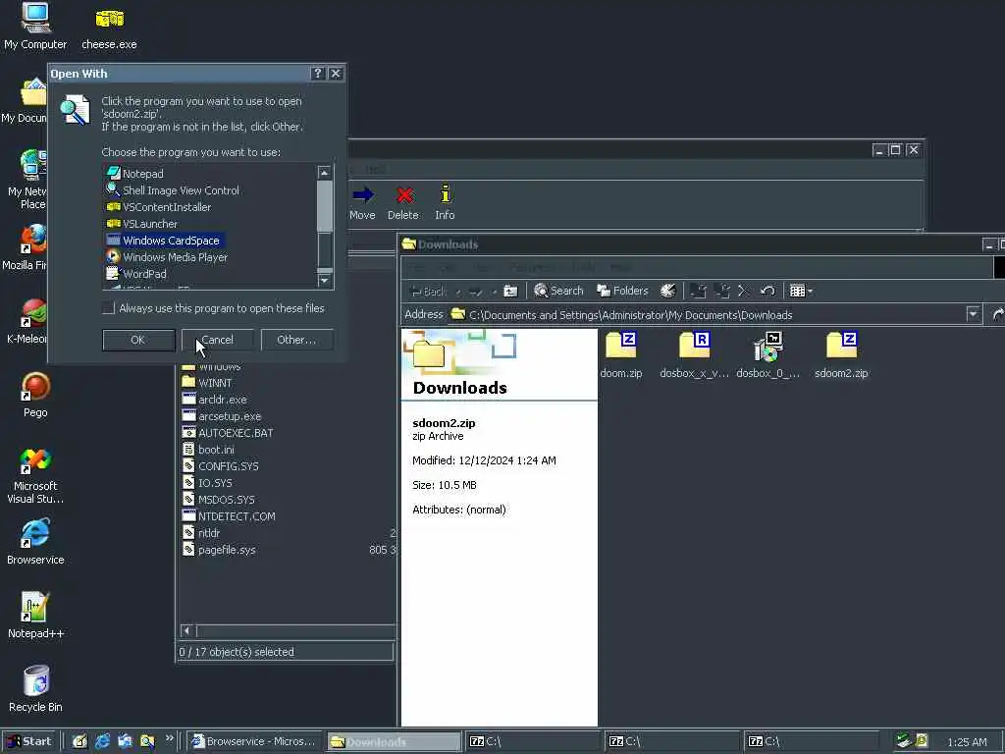Select IO.SYS in the file list
This screenshot has width=1005, height=754.
click(x=207, y=482)
